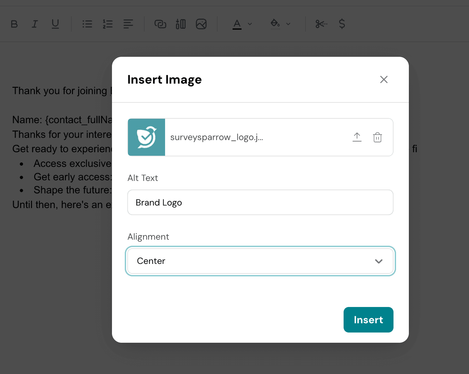The image size is (469, 374).
Task: Upload a replacement for surveysparrow_logo file
Action: pyautogui.click(x=357, y=137)
